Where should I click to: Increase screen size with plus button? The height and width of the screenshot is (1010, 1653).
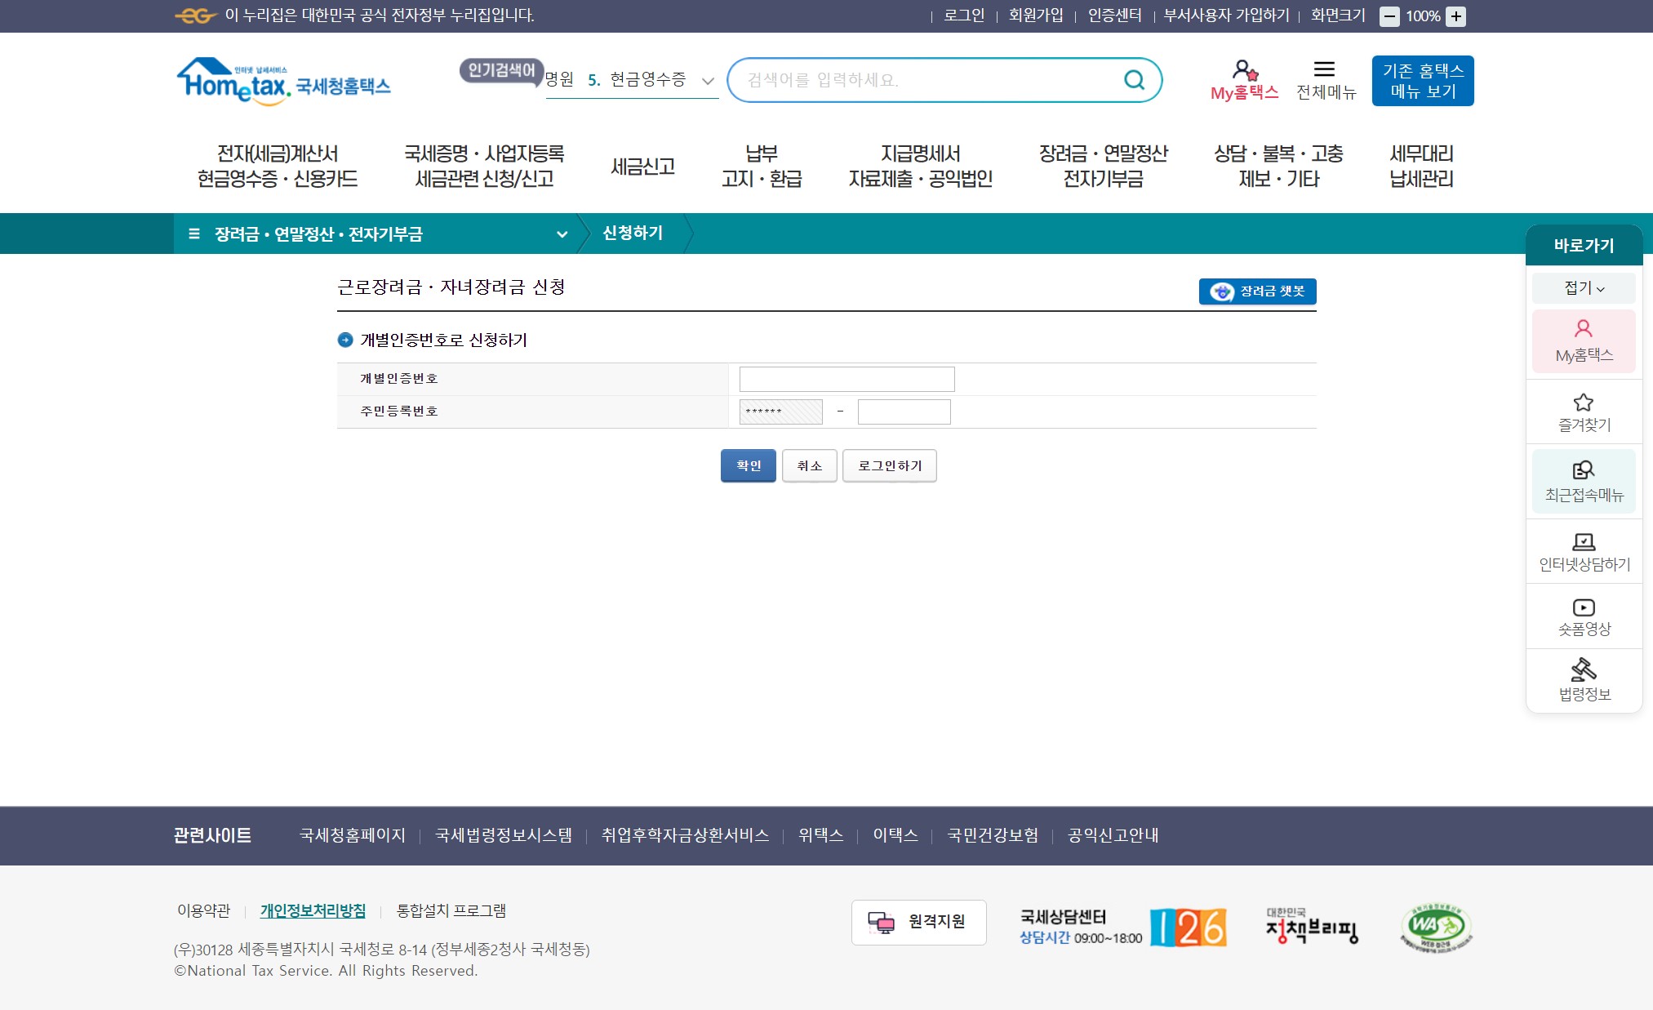pos(1455,16)
